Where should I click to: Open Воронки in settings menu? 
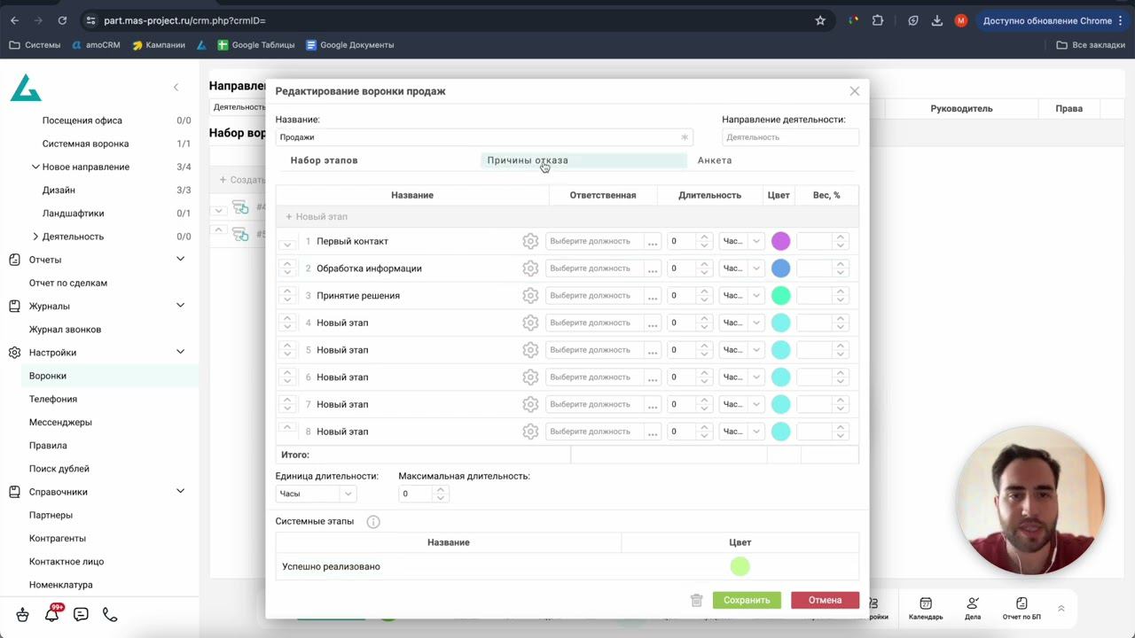tap(48, 376)
